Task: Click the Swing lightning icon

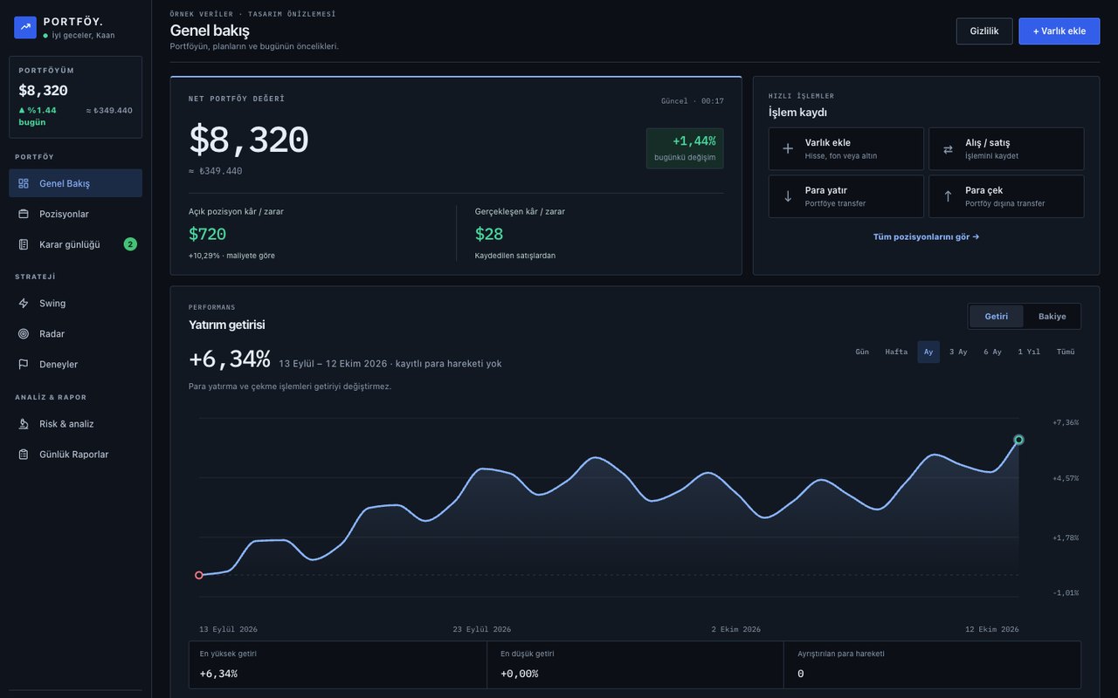Action: pyautogui.click(x=24, y=304)
